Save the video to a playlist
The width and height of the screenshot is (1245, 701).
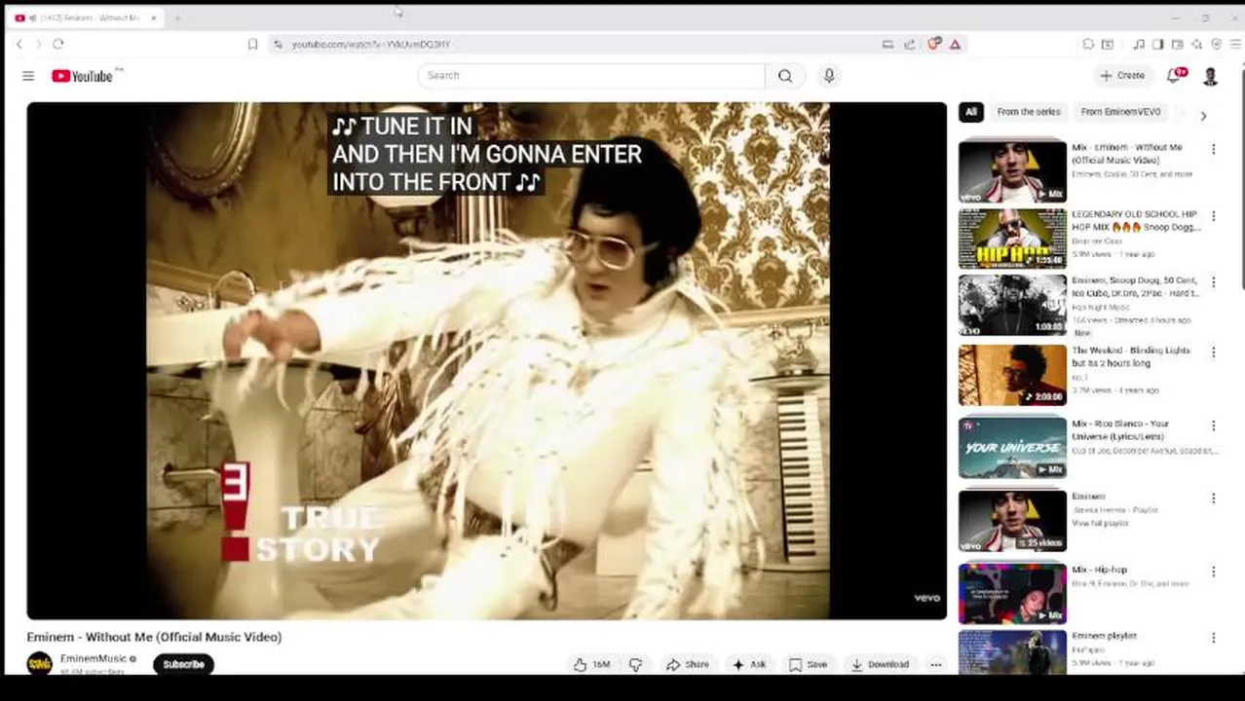[x=808, y=664]
